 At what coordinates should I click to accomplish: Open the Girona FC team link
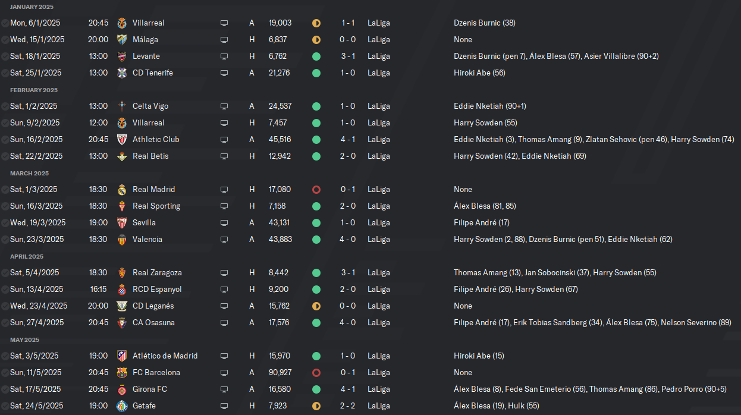click(150, 389)
